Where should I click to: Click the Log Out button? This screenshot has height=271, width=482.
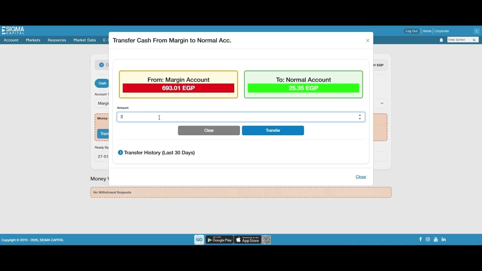tap(412, 31)
